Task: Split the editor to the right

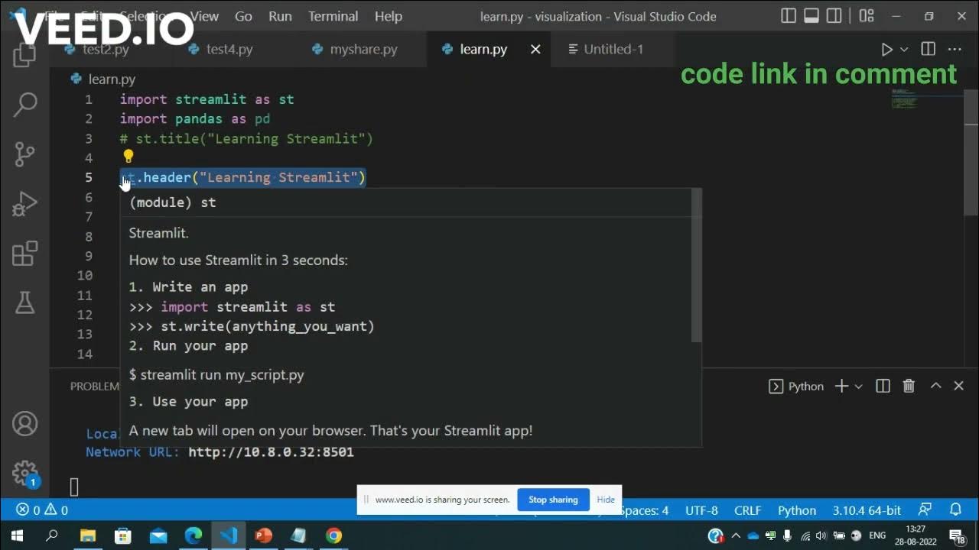Action: 929,49
